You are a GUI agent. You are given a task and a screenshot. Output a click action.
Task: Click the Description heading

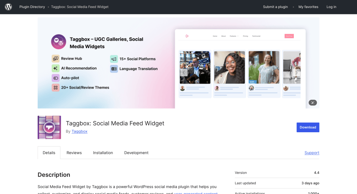tap(54, 175)
